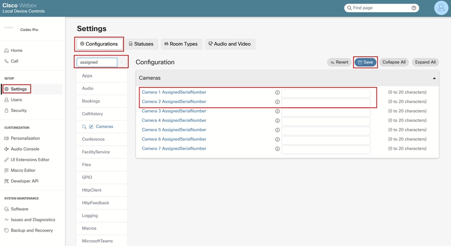Screen dimensions: 451x246
Task: Click Camera 6 AssignedSerialNumber link
Action: point(174,139)
